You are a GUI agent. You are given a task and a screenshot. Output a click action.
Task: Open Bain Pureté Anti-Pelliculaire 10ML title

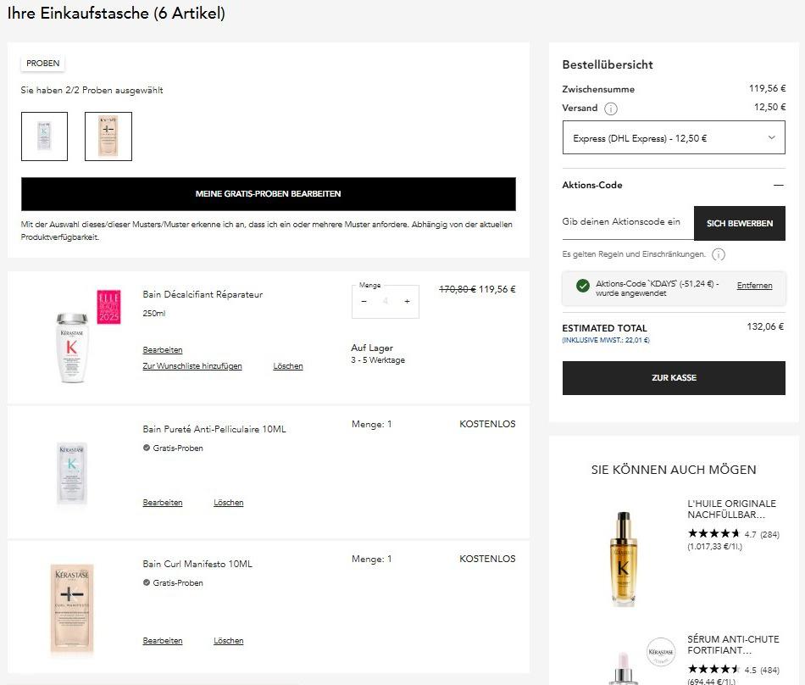214,429
